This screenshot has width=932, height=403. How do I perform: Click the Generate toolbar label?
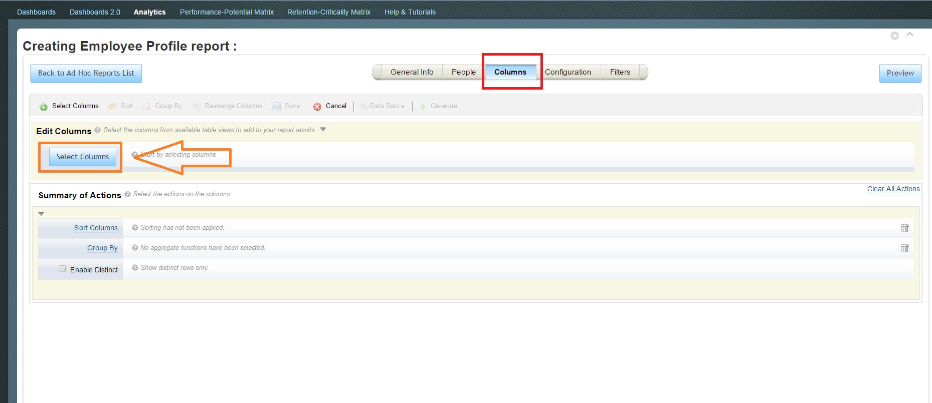pyautogui.click(x=444, y=106)
